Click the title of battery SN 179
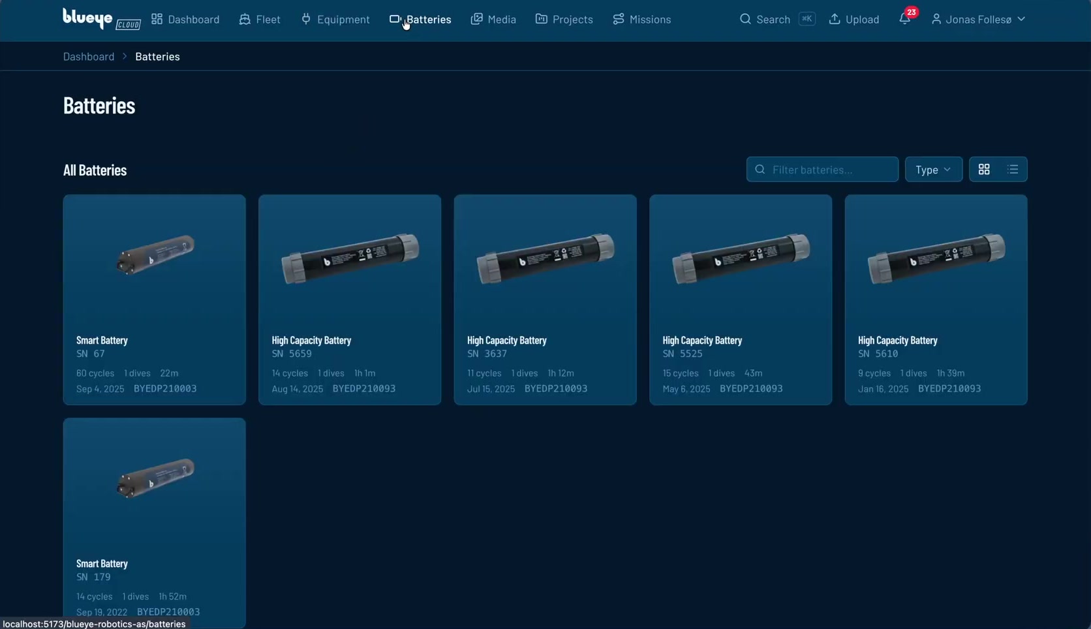This screenshot has height=629, width=1091. pyautogui.click(x=102, y=563)
